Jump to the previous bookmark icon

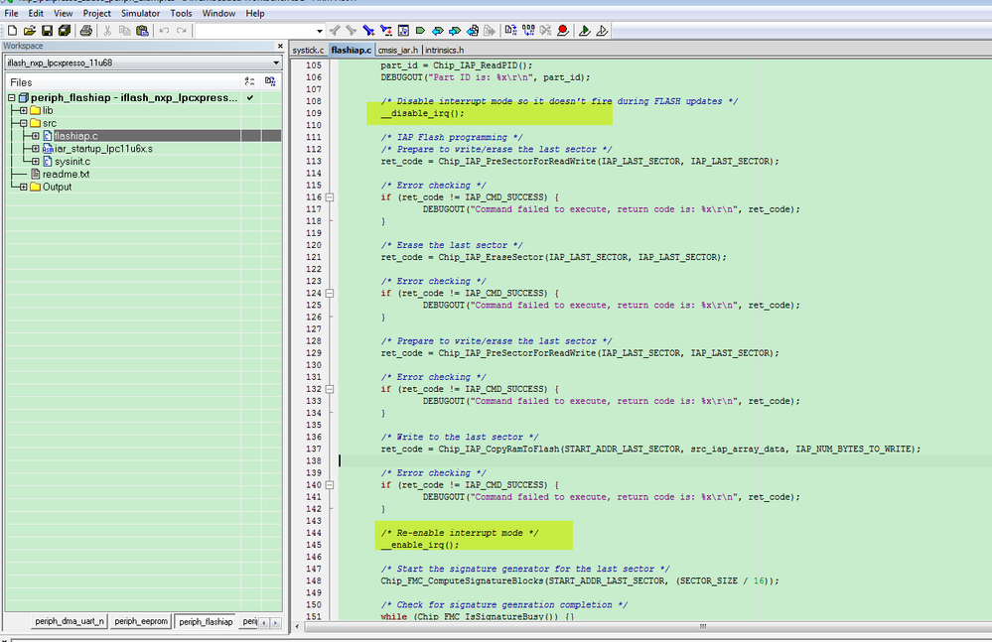(x=437, y=31)
